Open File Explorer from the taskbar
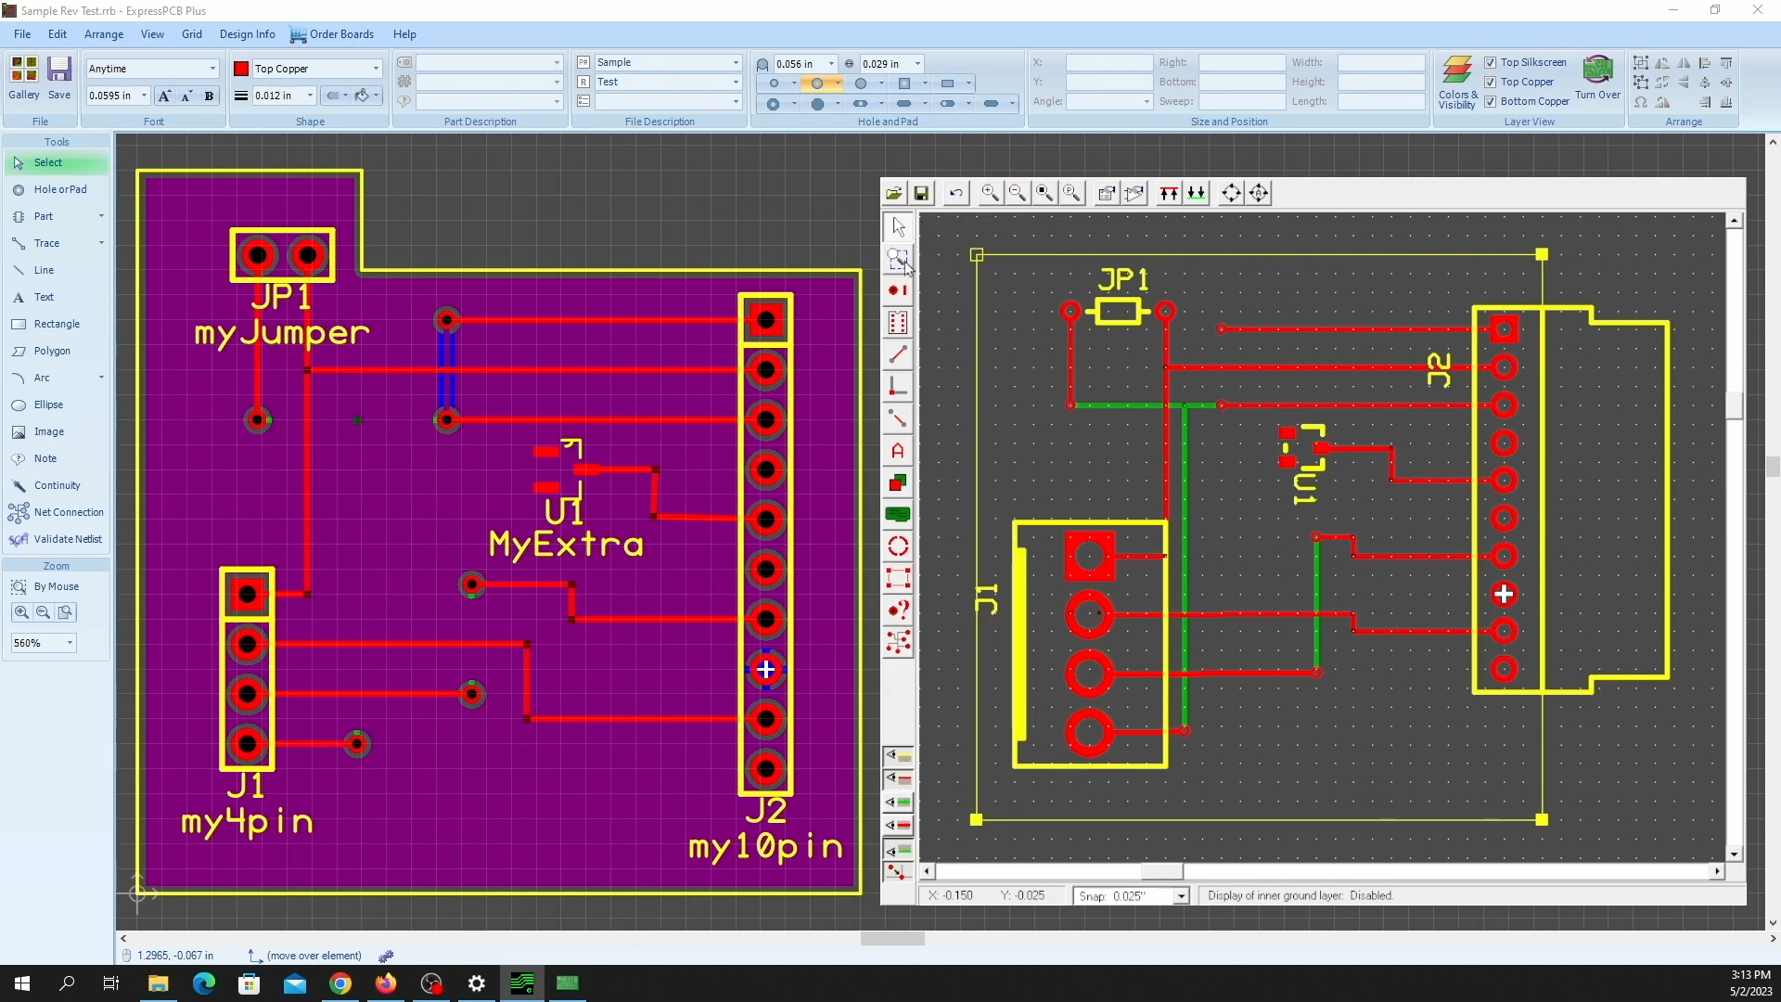The width and height of the screenshot is (1781, 1002). click(159, 983)
